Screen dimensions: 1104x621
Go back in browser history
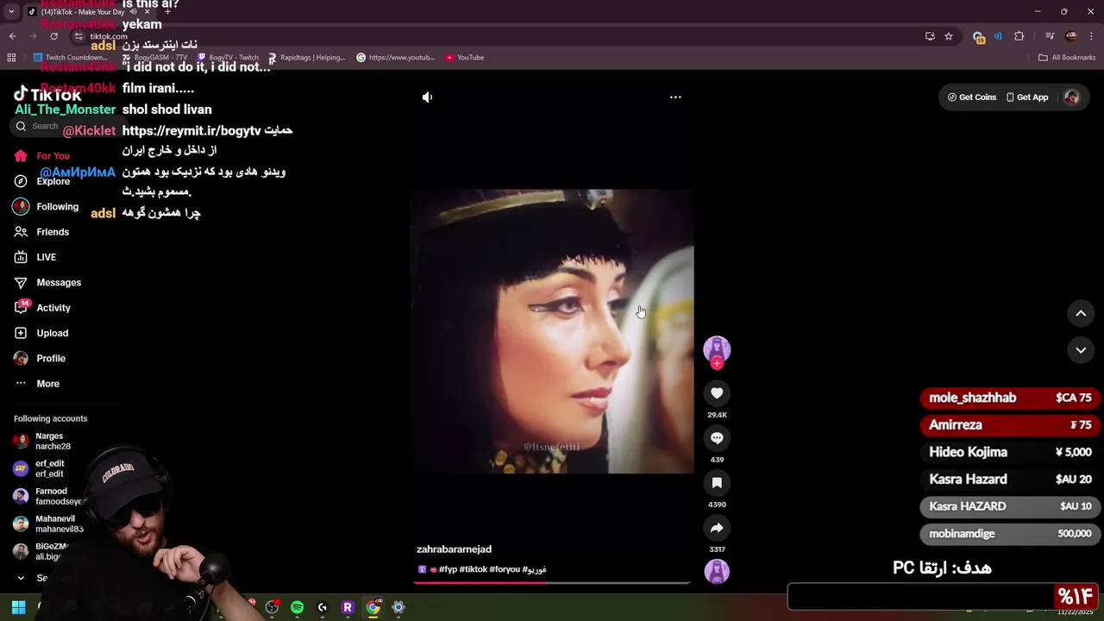(x=12, y=36)
